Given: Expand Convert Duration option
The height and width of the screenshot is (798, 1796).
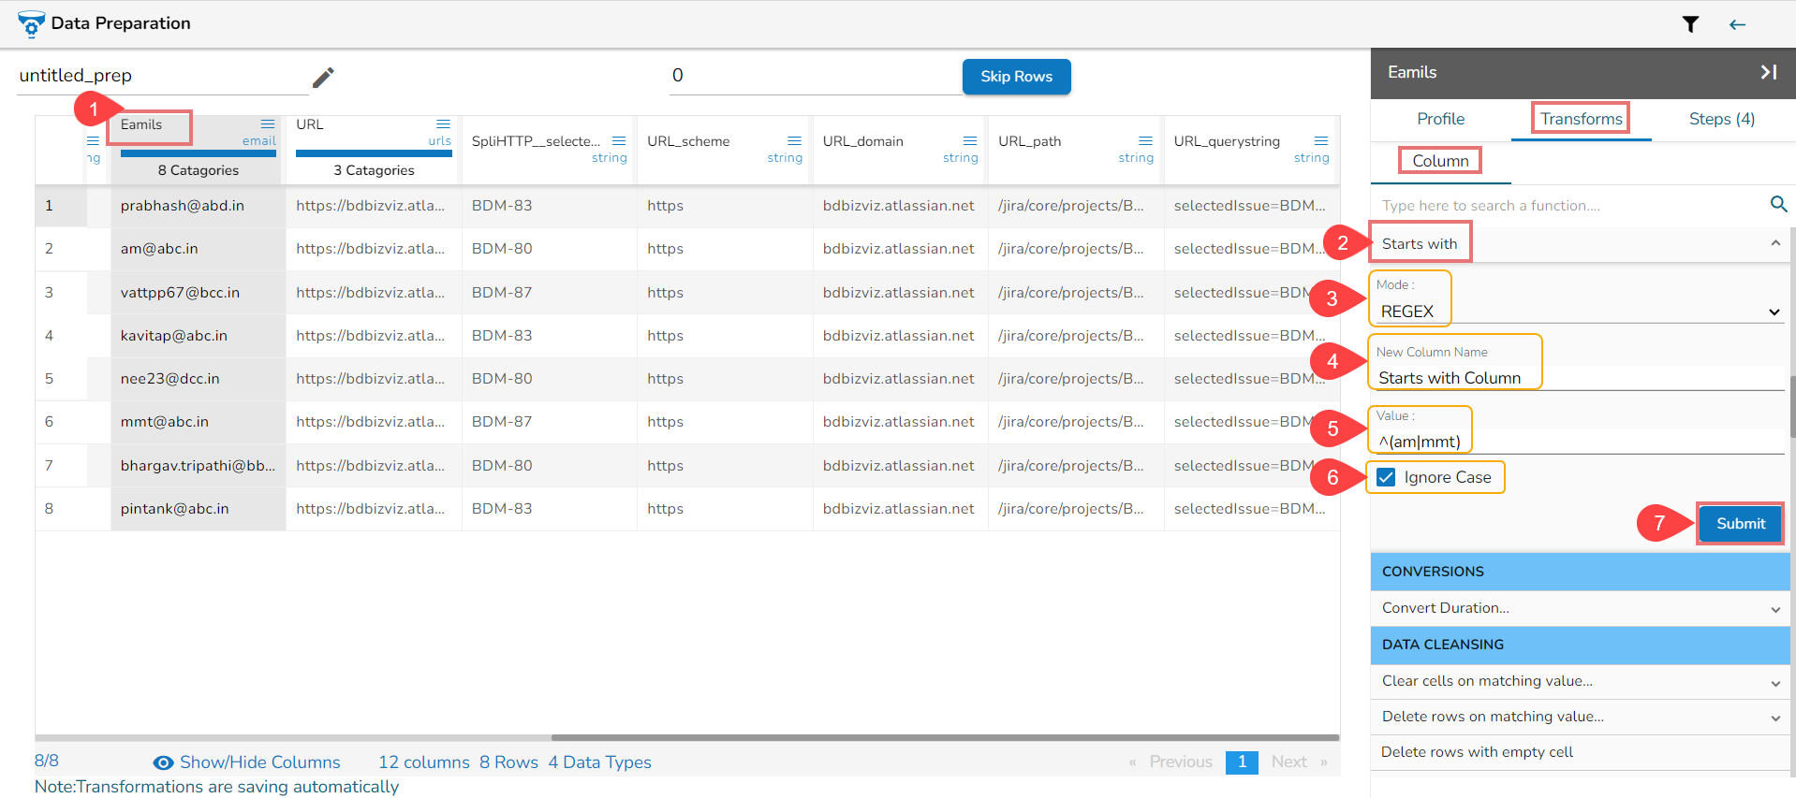Looking at the screenshot, I should click(x=1775, y=609).
